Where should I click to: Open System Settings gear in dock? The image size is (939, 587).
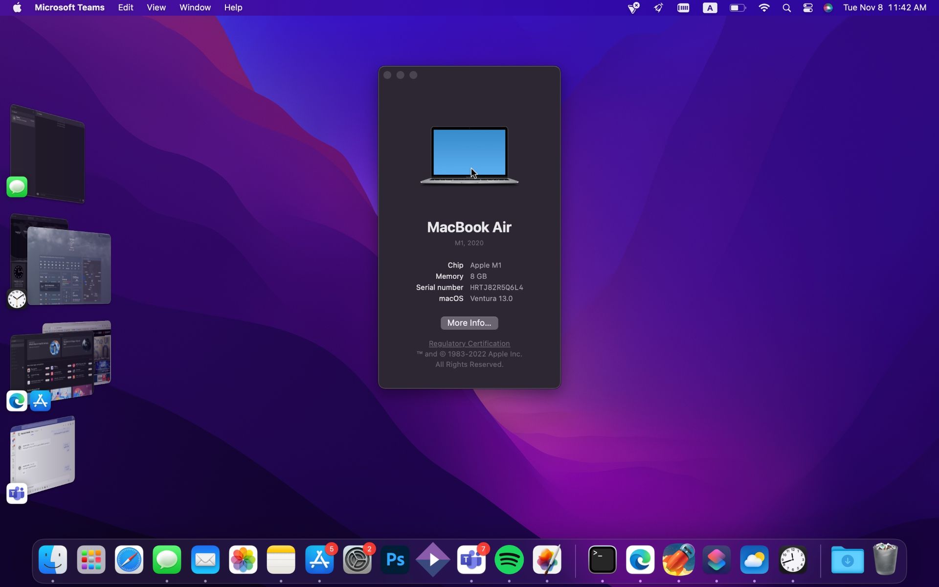tap(357, 559)
